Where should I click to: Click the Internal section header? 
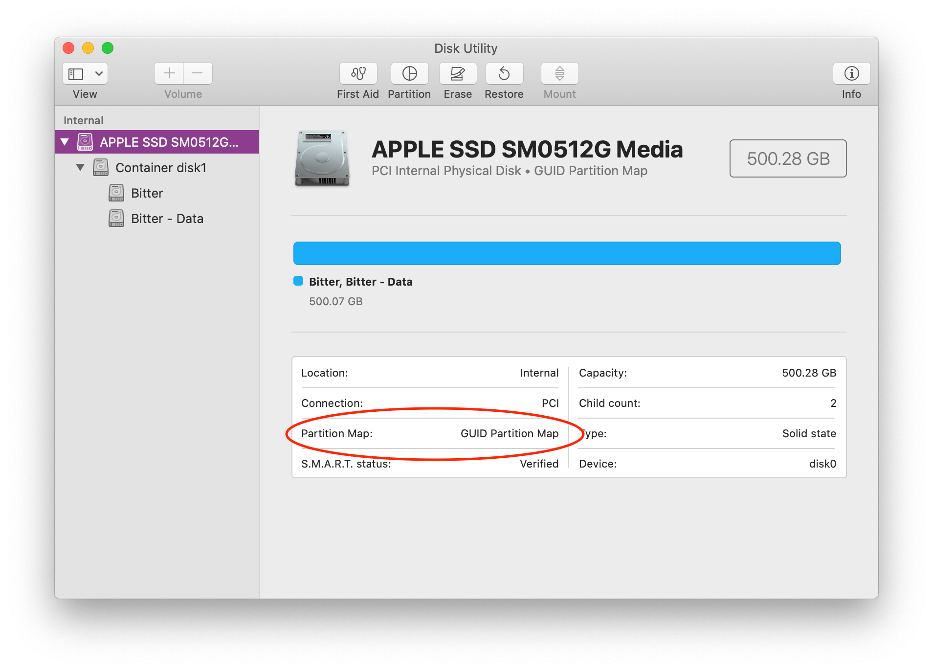pyautogui.click(x=83, y=120)
